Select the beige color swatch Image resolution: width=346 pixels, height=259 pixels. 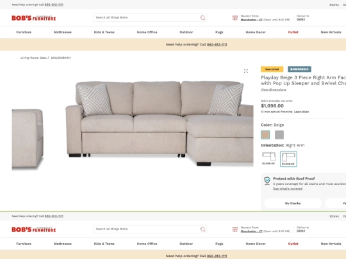click(265, 135)
